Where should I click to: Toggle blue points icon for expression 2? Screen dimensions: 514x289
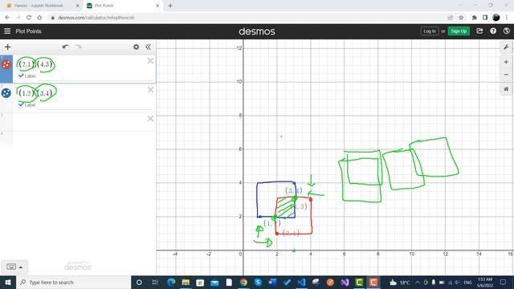click(6, 93)
